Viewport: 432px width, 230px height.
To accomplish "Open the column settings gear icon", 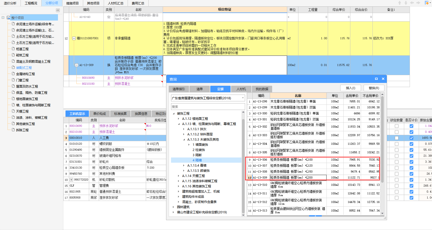I will (427, 3).
